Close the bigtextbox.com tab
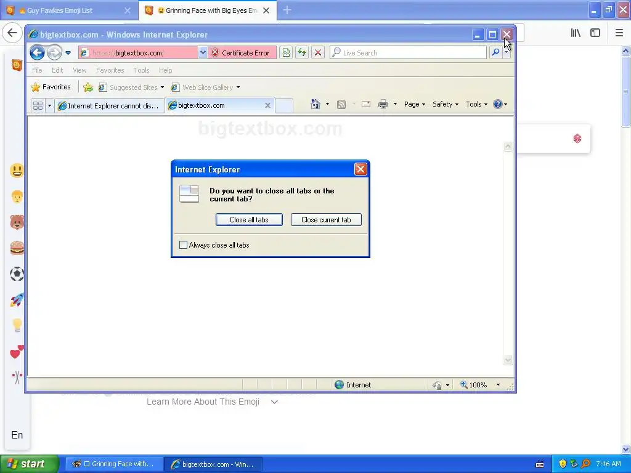631x473 pixels. tap(267, 105)
